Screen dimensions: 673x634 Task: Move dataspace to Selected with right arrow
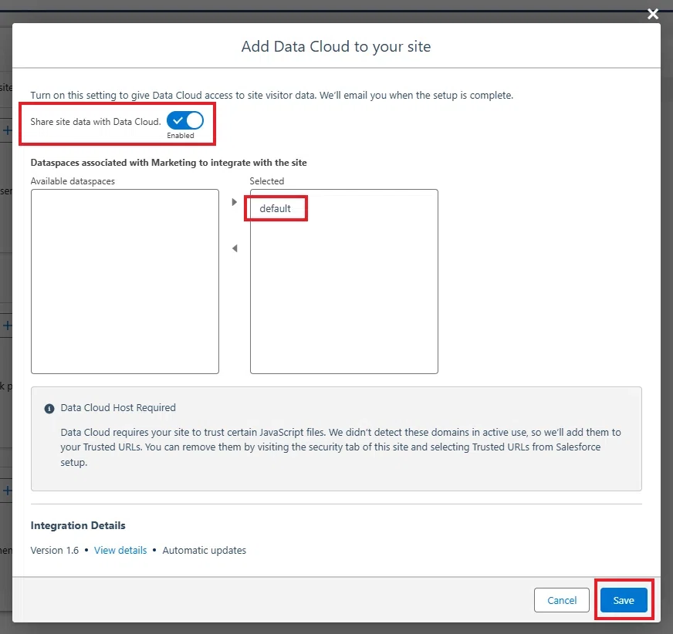[x=235, y=202]
